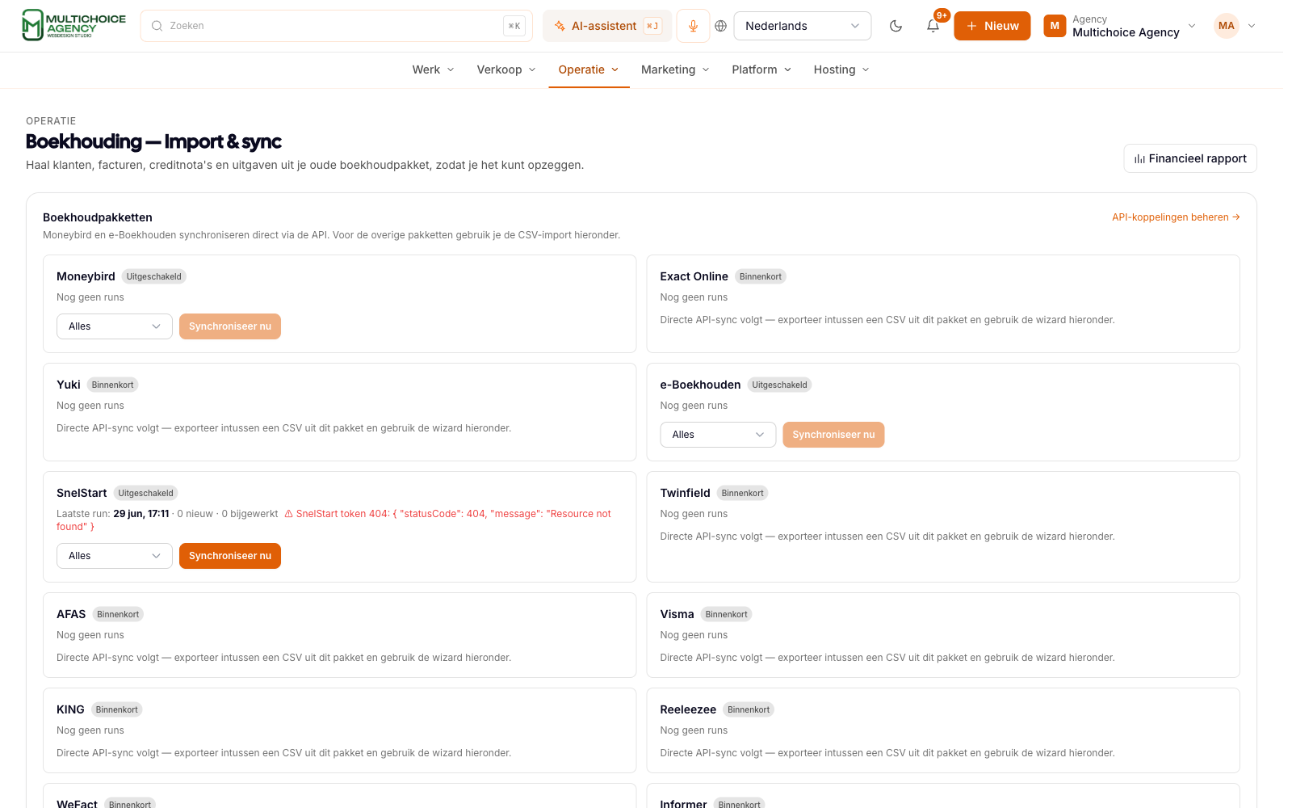This screenshot has height=808, width=1292.
Task: Click the Multichoice Agency logo
Action: (73, 26)
